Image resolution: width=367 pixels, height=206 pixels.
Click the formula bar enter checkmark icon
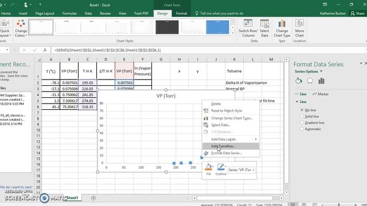pos(34,50)
